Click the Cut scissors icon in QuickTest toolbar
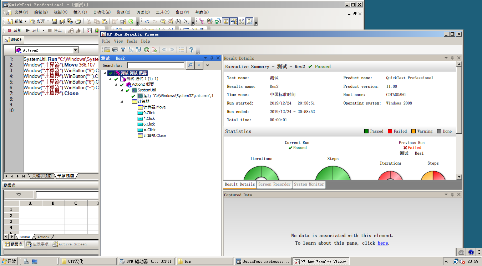The height and width of the screenshot is (266, 482). click(x=89, y=21)
